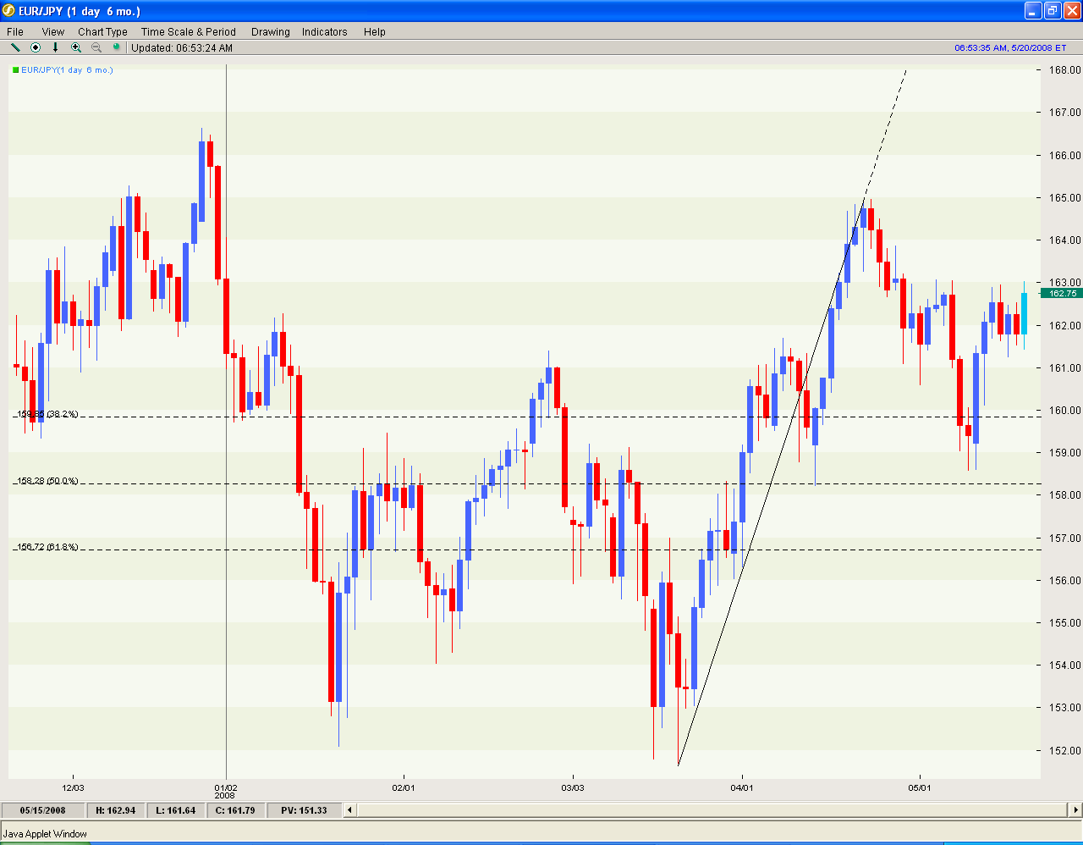The height and width of the screenshot is (845, 1083).
Task: Click the timestamp 06:53:35 AM, 5/20/2008 ET
Action: coord(1010,48)
